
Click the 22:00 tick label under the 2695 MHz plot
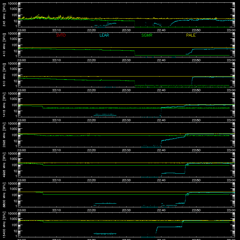(x=21, y=150)
